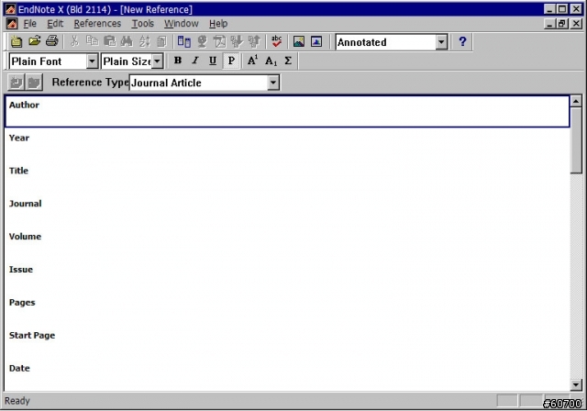587x411 pixels.
Task: Toggle Italic formatting
Action: tap(195, 61)
